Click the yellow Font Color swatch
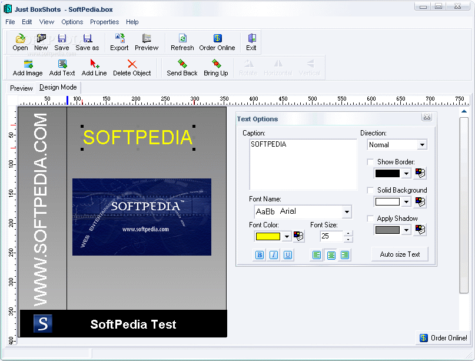This screenshot has width=475, height=361. point(268,236)
